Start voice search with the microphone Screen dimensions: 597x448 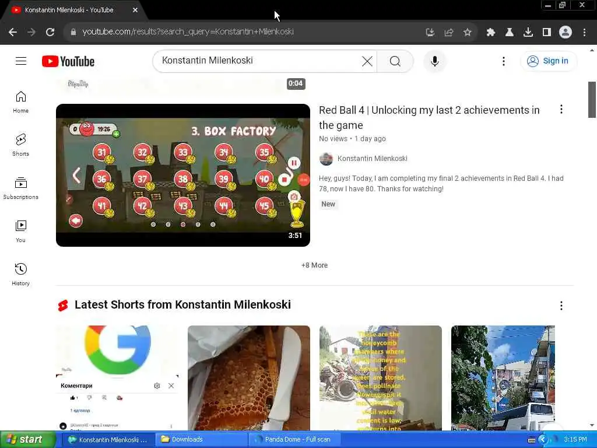434,61
